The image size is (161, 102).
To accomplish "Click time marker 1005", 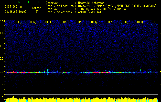I will [x=78, y=22].
